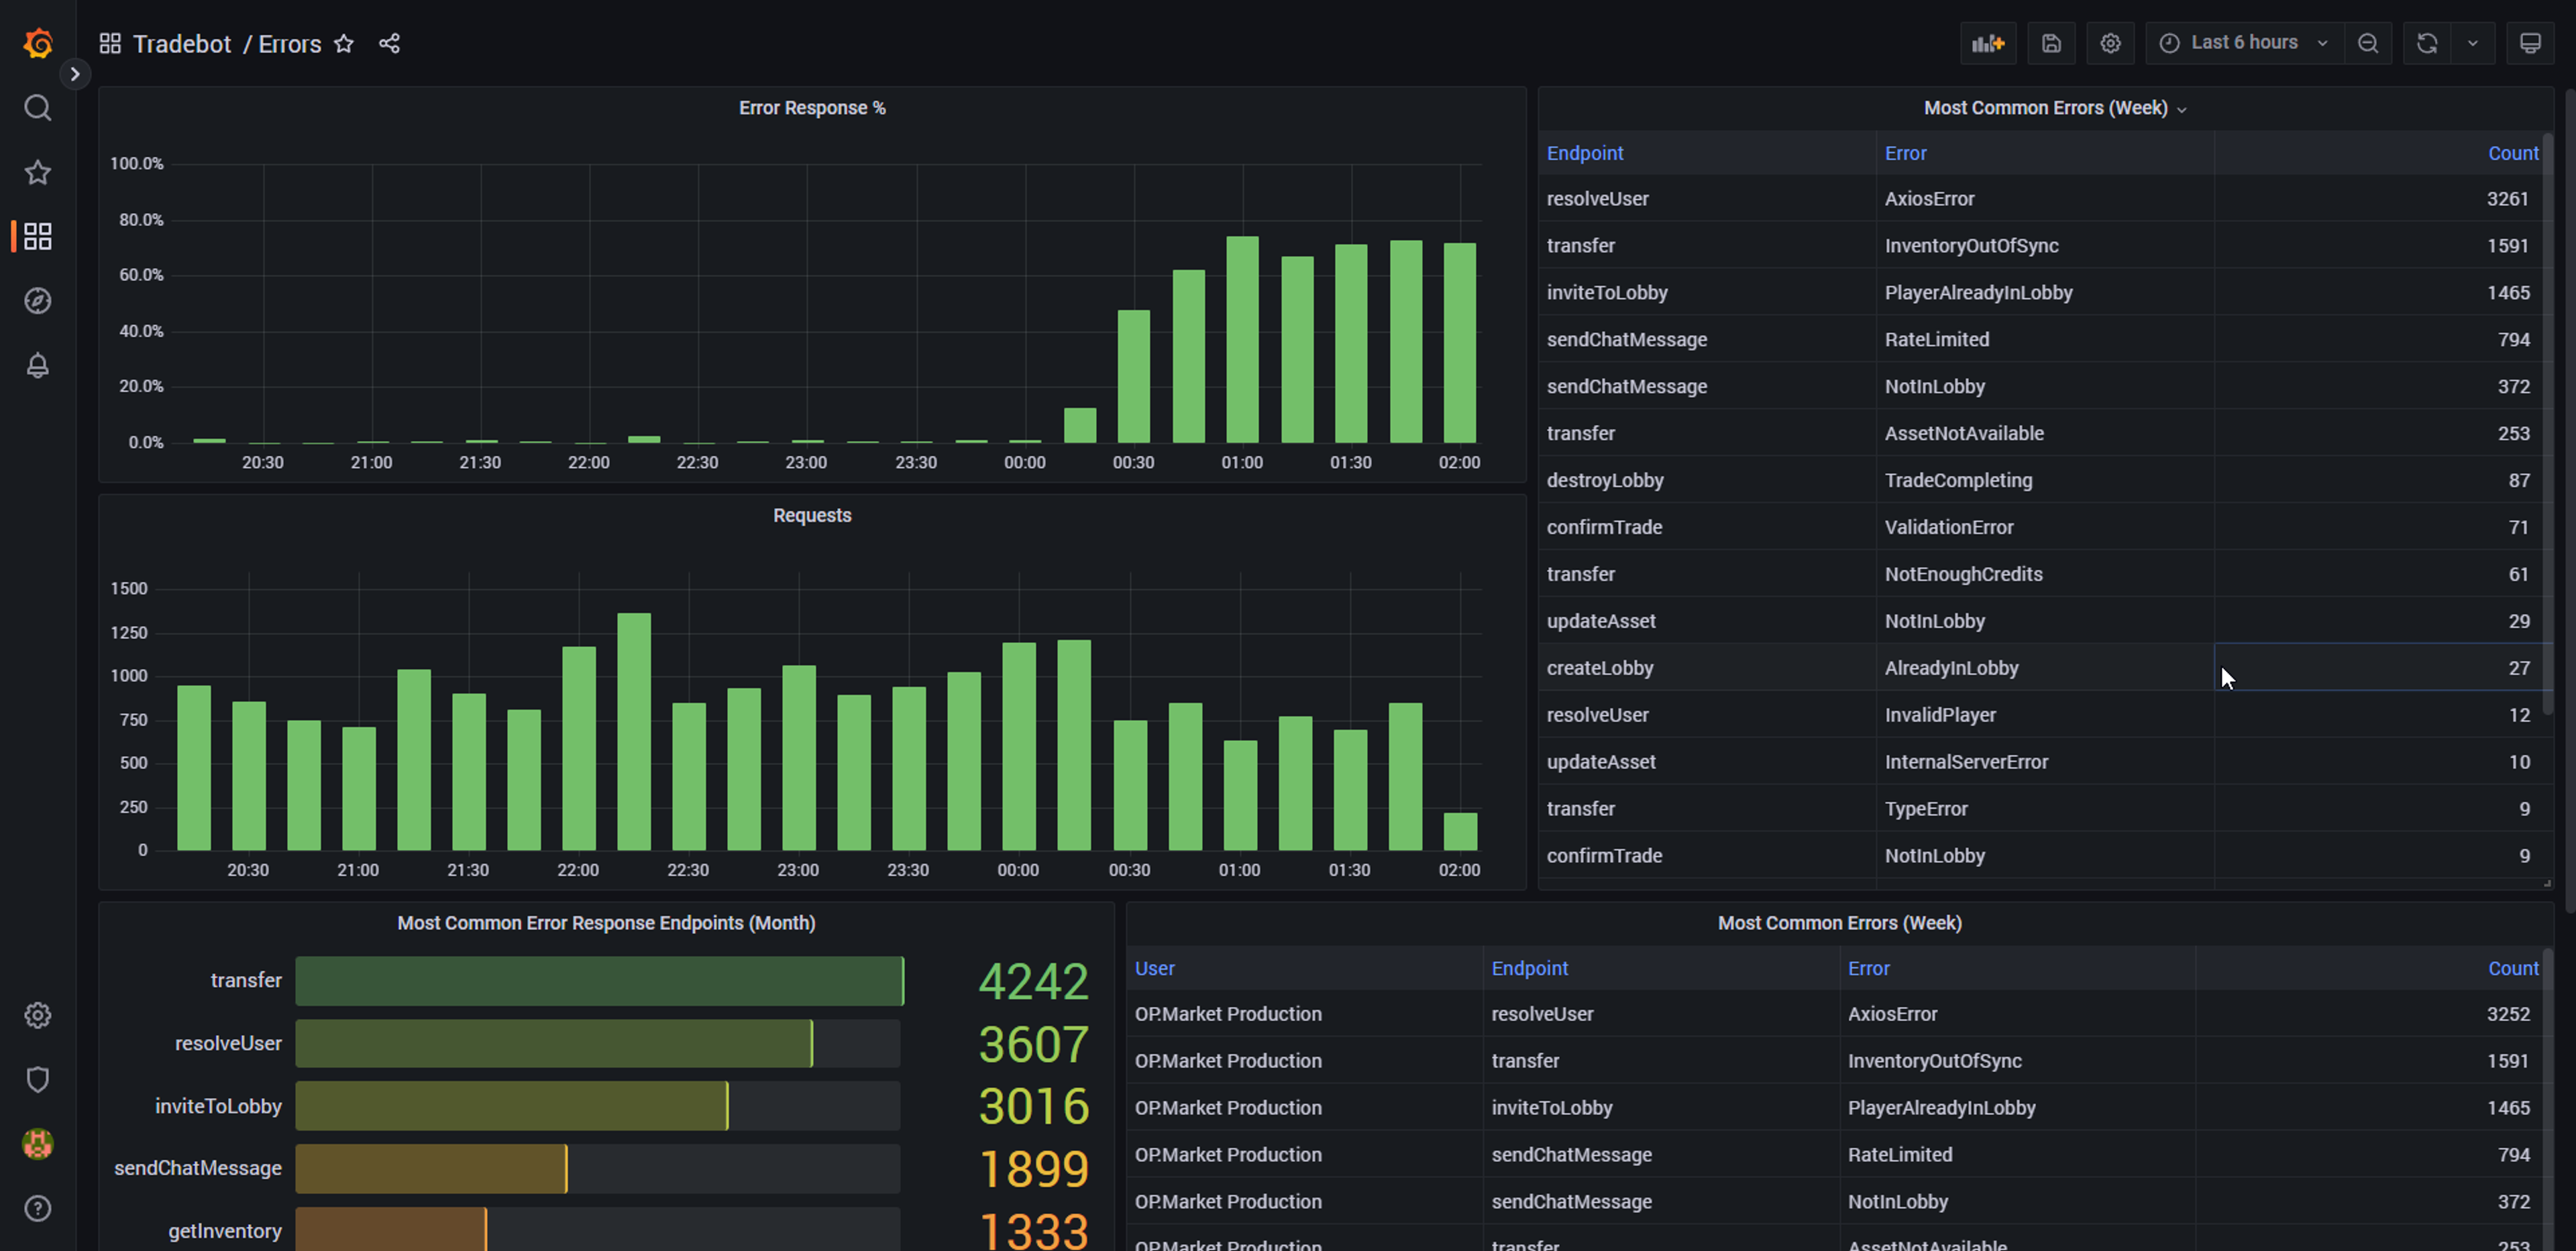The image size is (2576, 1251).
Task: Open the refresh interval dropdown arrow
Action: coord(2473,43)
